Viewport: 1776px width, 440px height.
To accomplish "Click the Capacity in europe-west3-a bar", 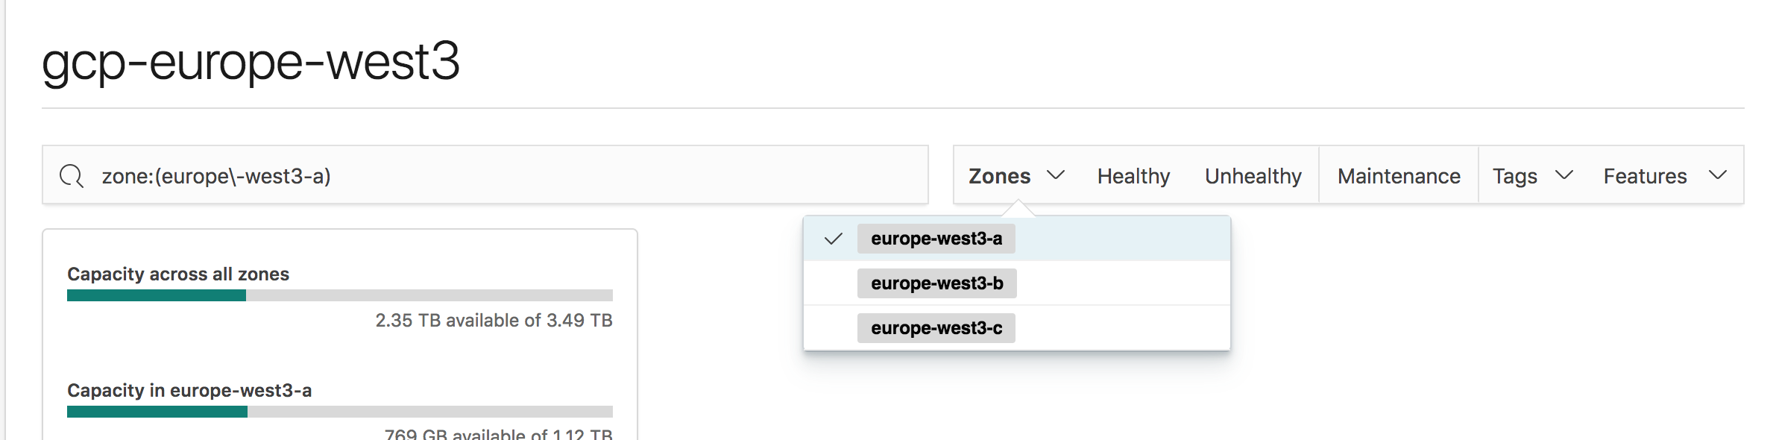I will [338, 411].
